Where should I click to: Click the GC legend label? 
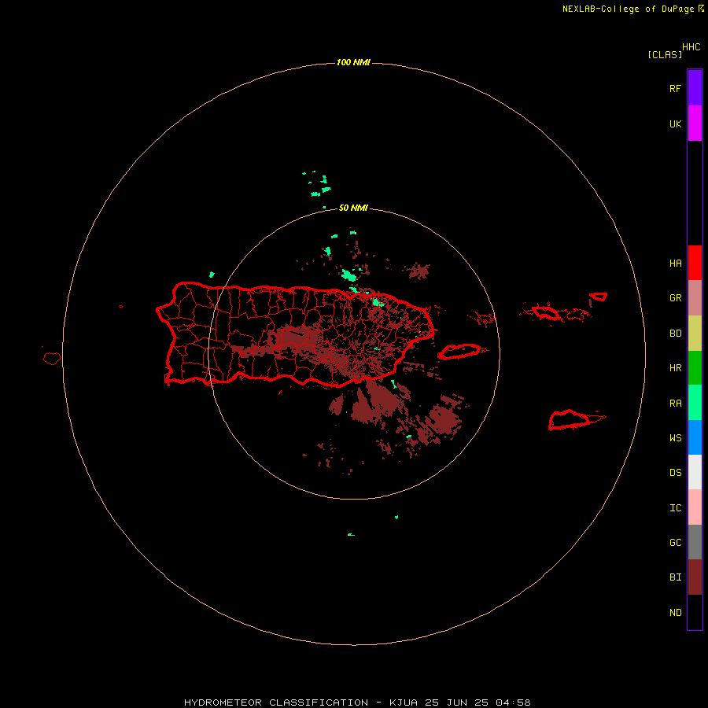pos(675,543)
